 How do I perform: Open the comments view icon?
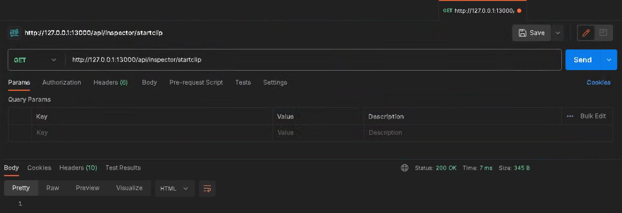(603, 33)
